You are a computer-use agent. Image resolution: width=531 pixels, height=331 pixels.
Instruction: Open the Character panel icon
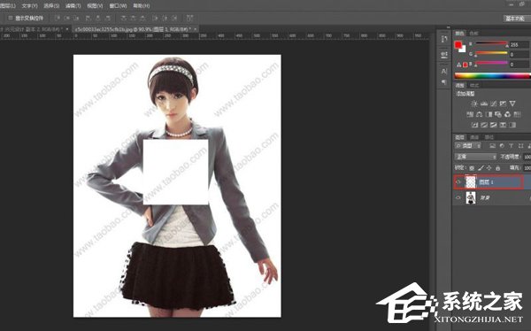point(444,72)
